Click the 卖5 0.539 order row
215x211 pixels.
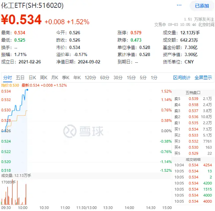193,99
